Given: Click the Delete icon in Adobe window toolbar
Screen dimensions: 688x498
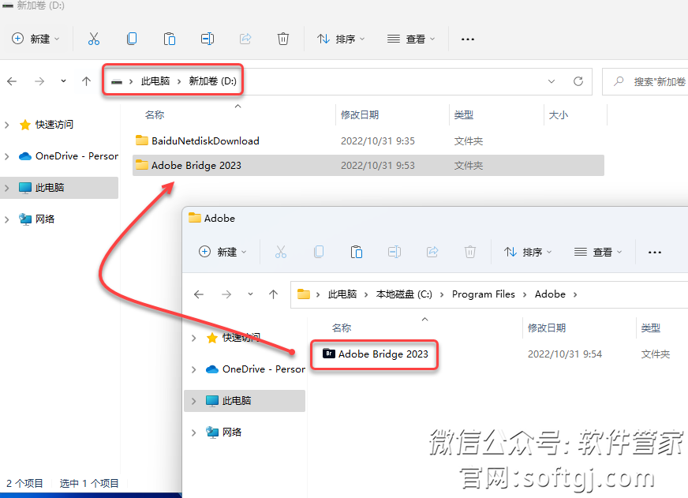Looking at the screenshot, I should [x=470, y=252].
